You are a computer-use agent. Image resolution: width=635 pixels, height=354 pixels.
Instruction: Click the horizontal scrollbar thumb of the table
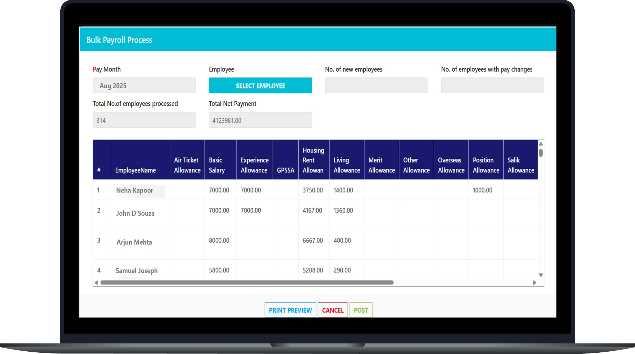point(247,283)
